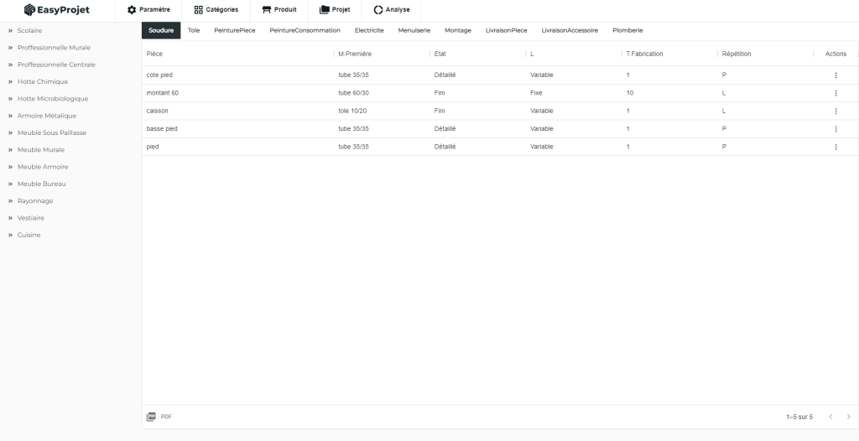This screenshot has width=859, height=441.
Task: Open three-dot actions for montant 60
Action: (836, 93)
